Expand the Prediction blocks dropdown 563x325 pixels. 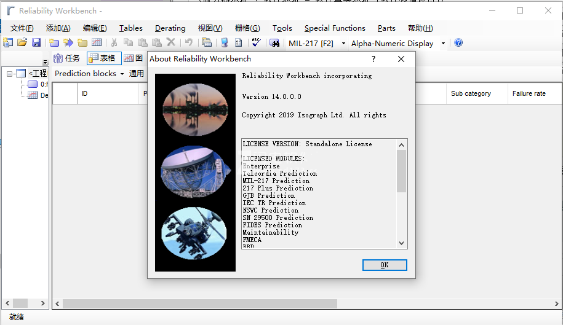tap(122, 74)
